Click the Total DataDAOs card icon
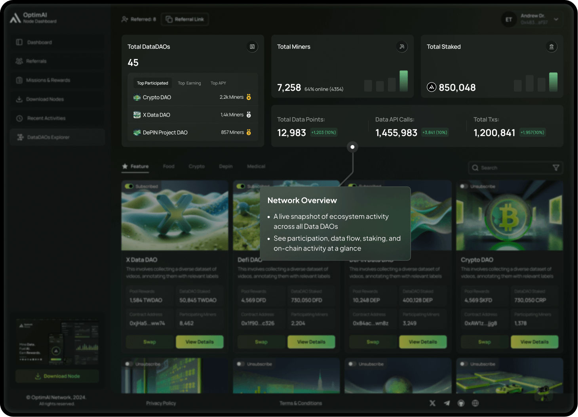 (252, 47)
